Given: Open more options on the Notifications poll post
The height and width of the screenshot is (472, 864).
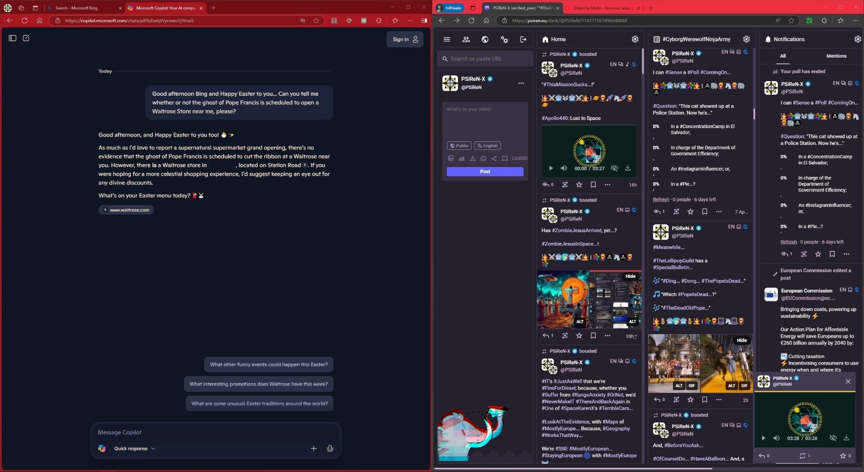Looking at the screenshot, I should pos(846,254).
